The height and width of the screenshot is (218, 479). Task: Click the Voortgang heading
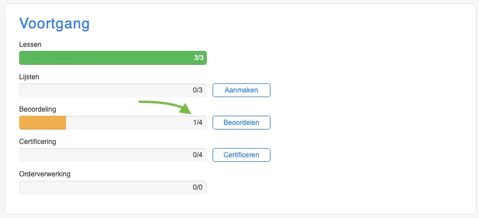(x=54, y=24)
